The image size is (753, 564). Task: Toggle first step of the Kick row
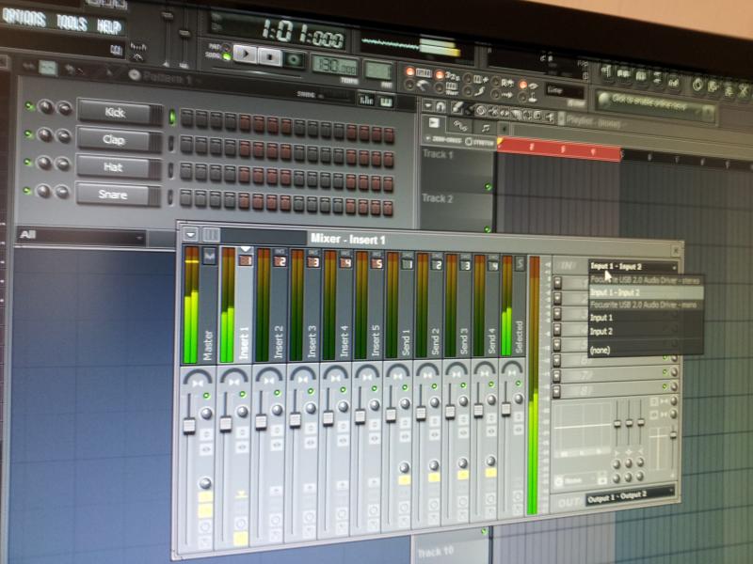pos(186,118)
